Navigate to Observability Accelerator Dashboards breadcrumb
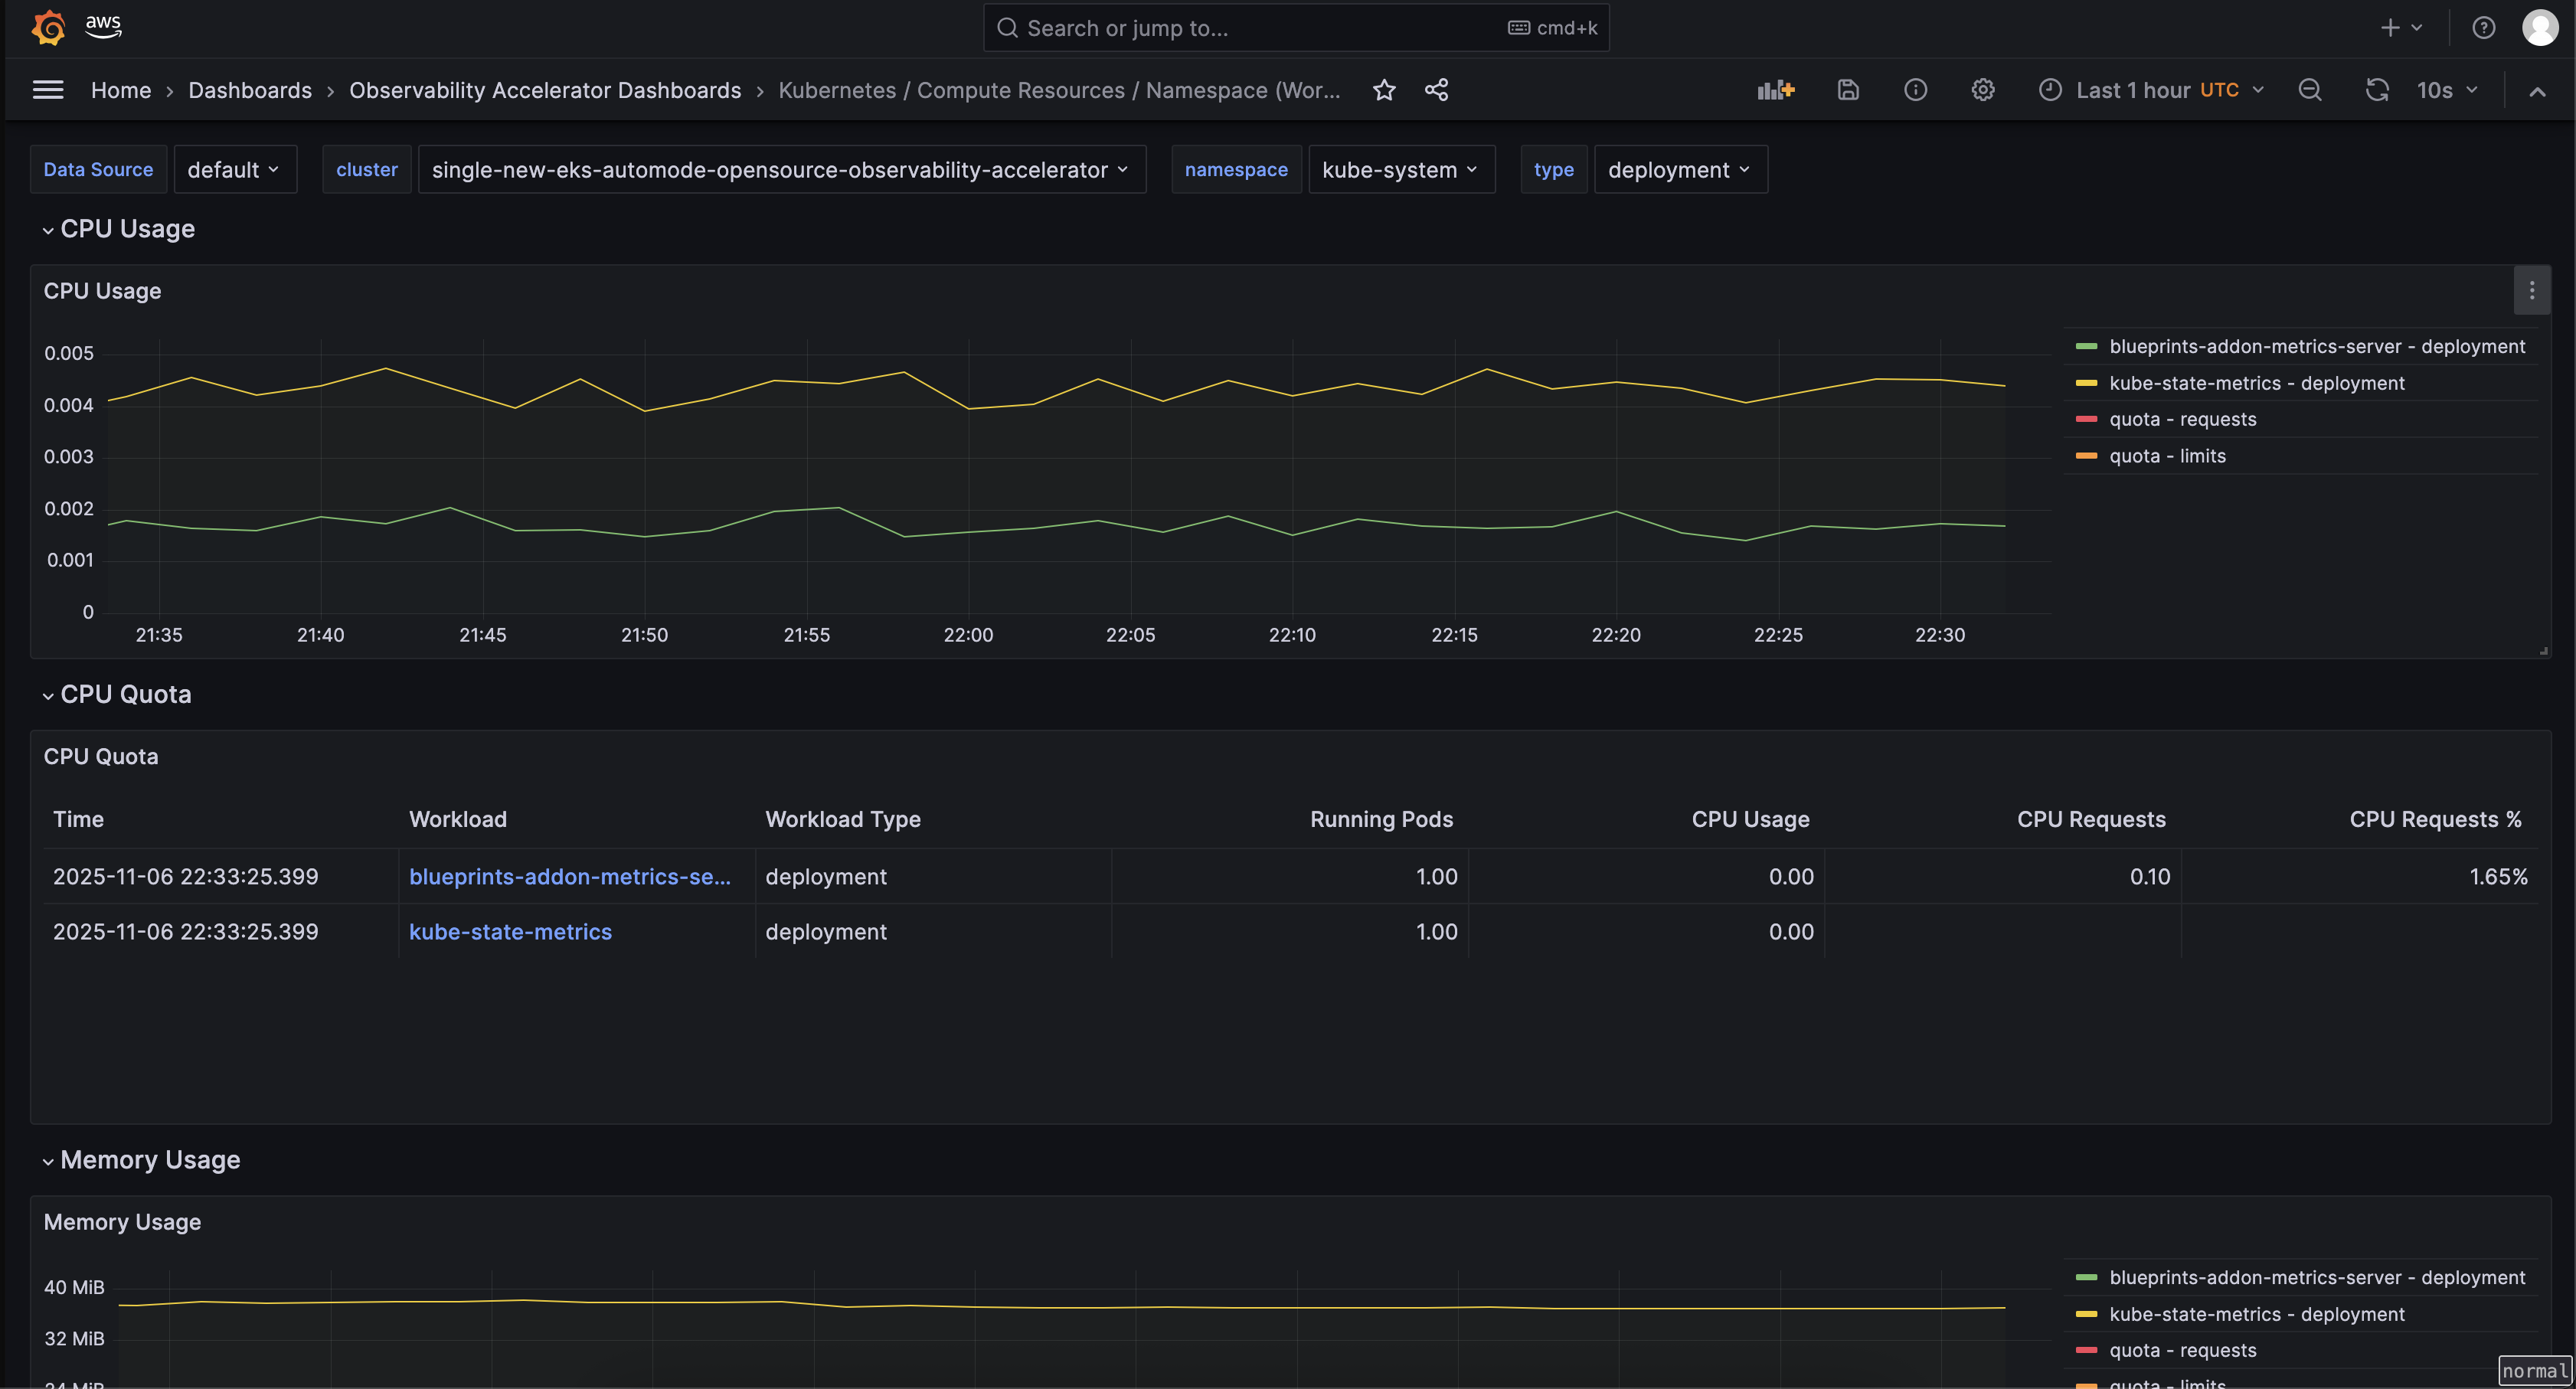This screenshot has height=1389, width=2576. (545, 89)
